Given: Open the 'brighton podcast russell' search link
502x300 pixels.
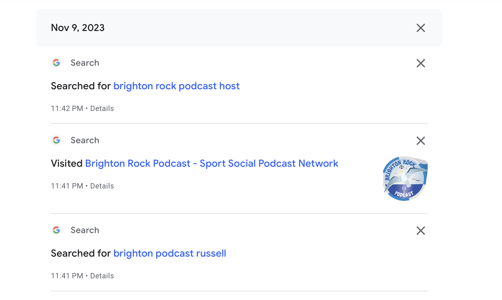Looking at the screenshot, I should tap(170, 253).
